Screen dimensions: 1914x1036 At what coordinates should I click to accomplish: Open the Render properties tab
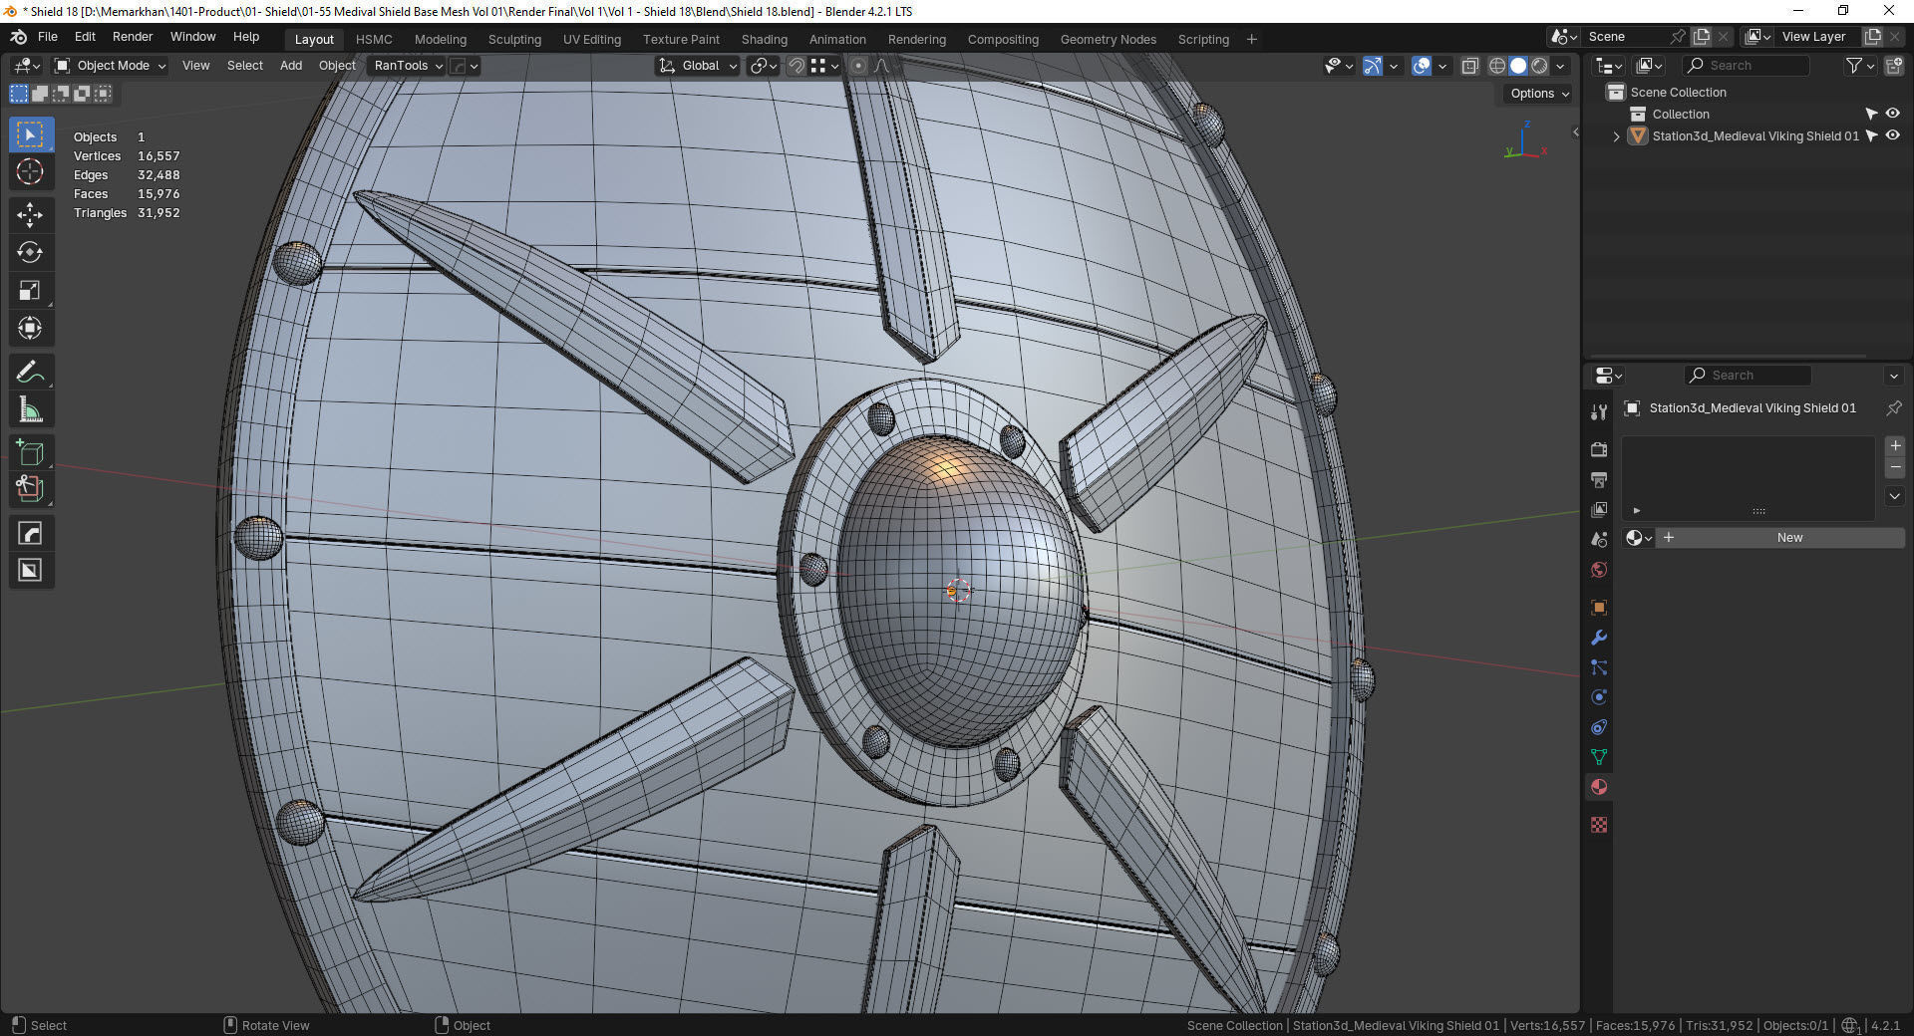click(1599, 449)
